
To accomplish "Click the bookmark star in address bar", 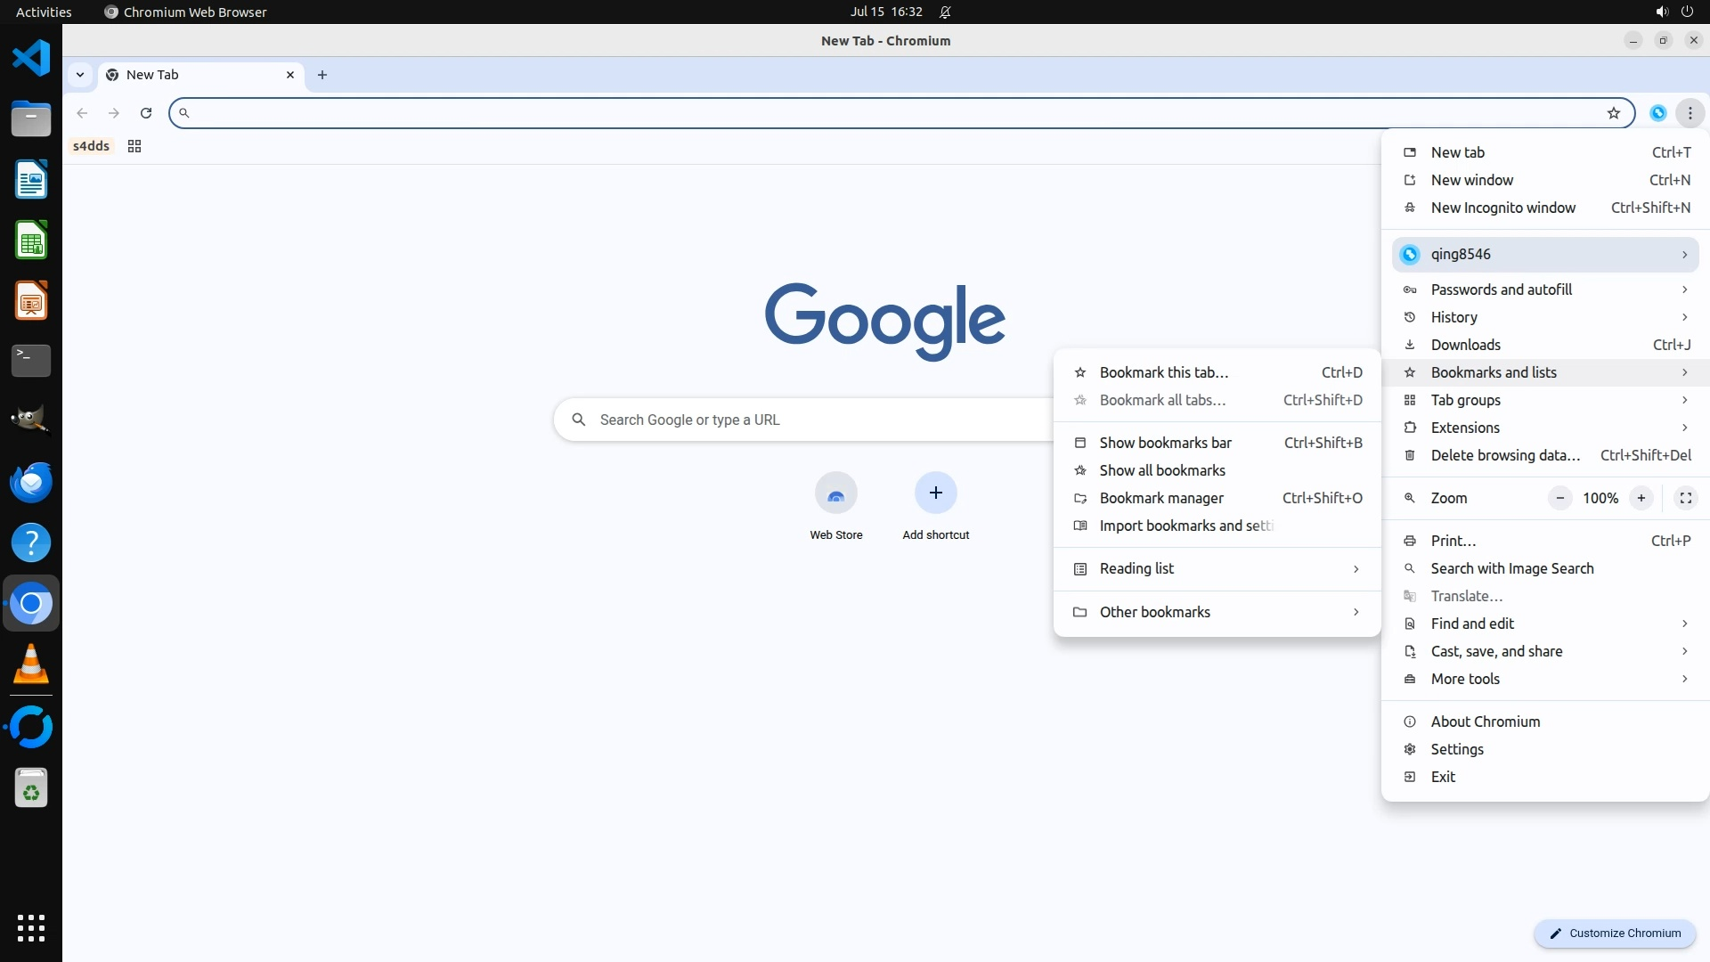I will [1613, 113].
